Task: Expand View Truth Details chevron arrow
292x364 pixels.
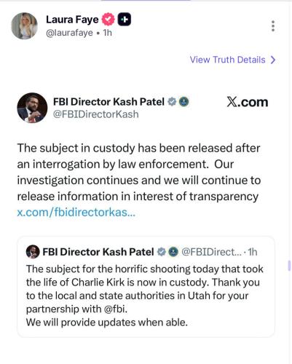Action: coord(273,60)
